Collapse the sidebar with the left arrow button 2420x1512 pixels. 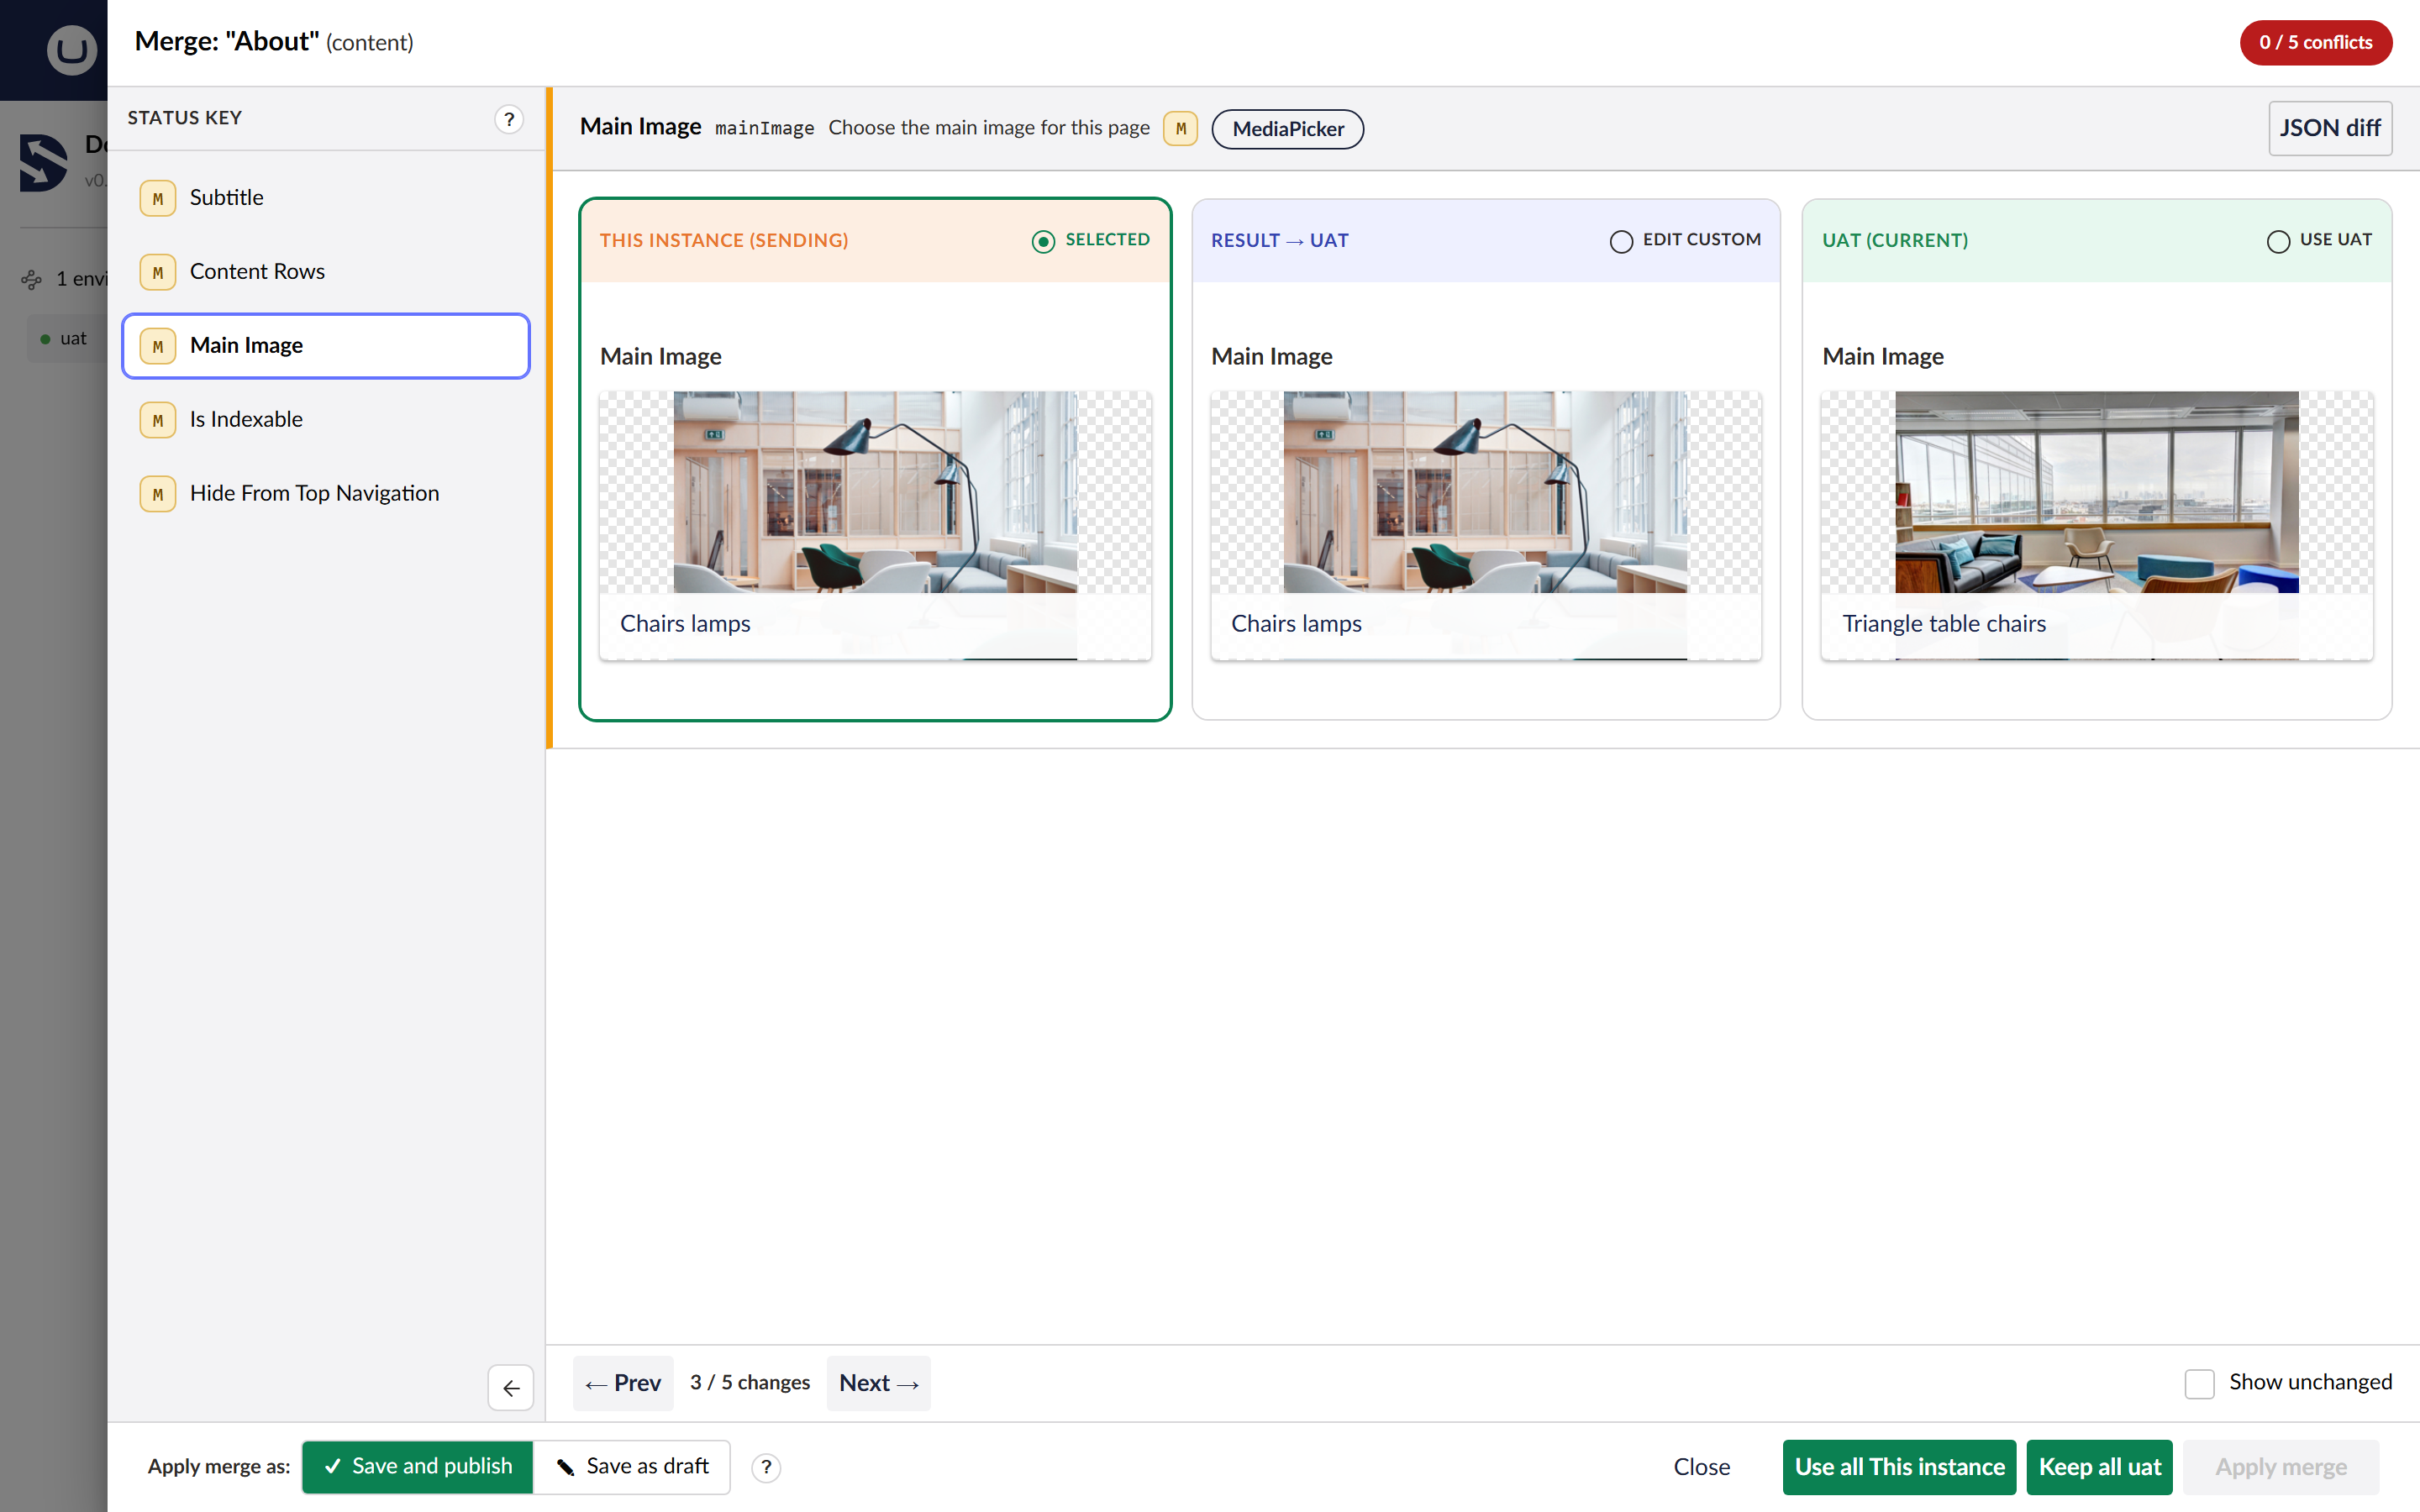click(x=511, y=1388)
